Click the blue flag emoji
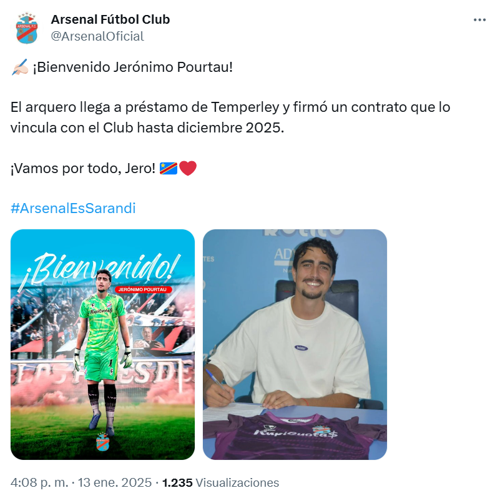The image size is (495, 503). tap(169, 168)
